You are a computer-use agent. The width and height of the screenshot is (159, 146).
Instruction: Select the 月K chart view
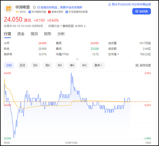[x=60, y=65]
